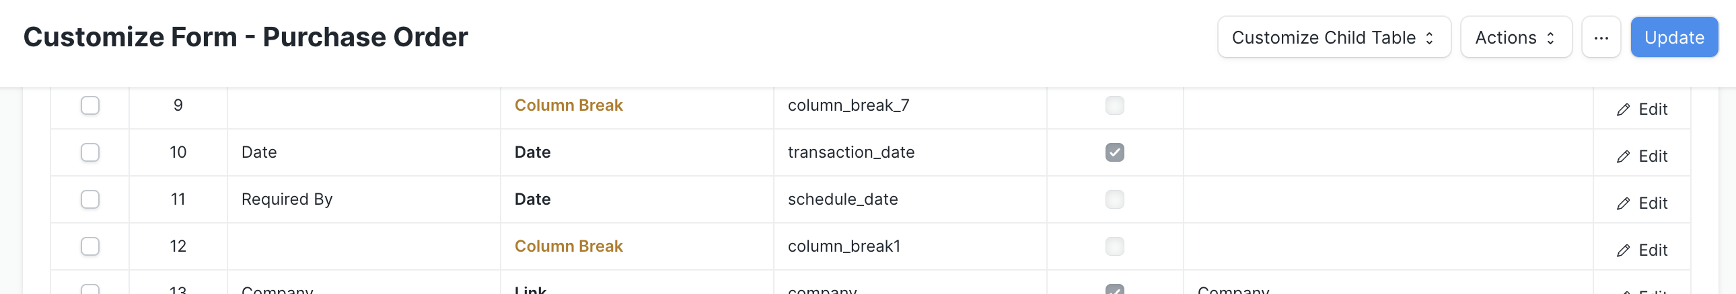Image resolution: width=1736 pixels, height=294 pixels.
Task: Select row 11 Required By checkbox
Action: [90, 200]
